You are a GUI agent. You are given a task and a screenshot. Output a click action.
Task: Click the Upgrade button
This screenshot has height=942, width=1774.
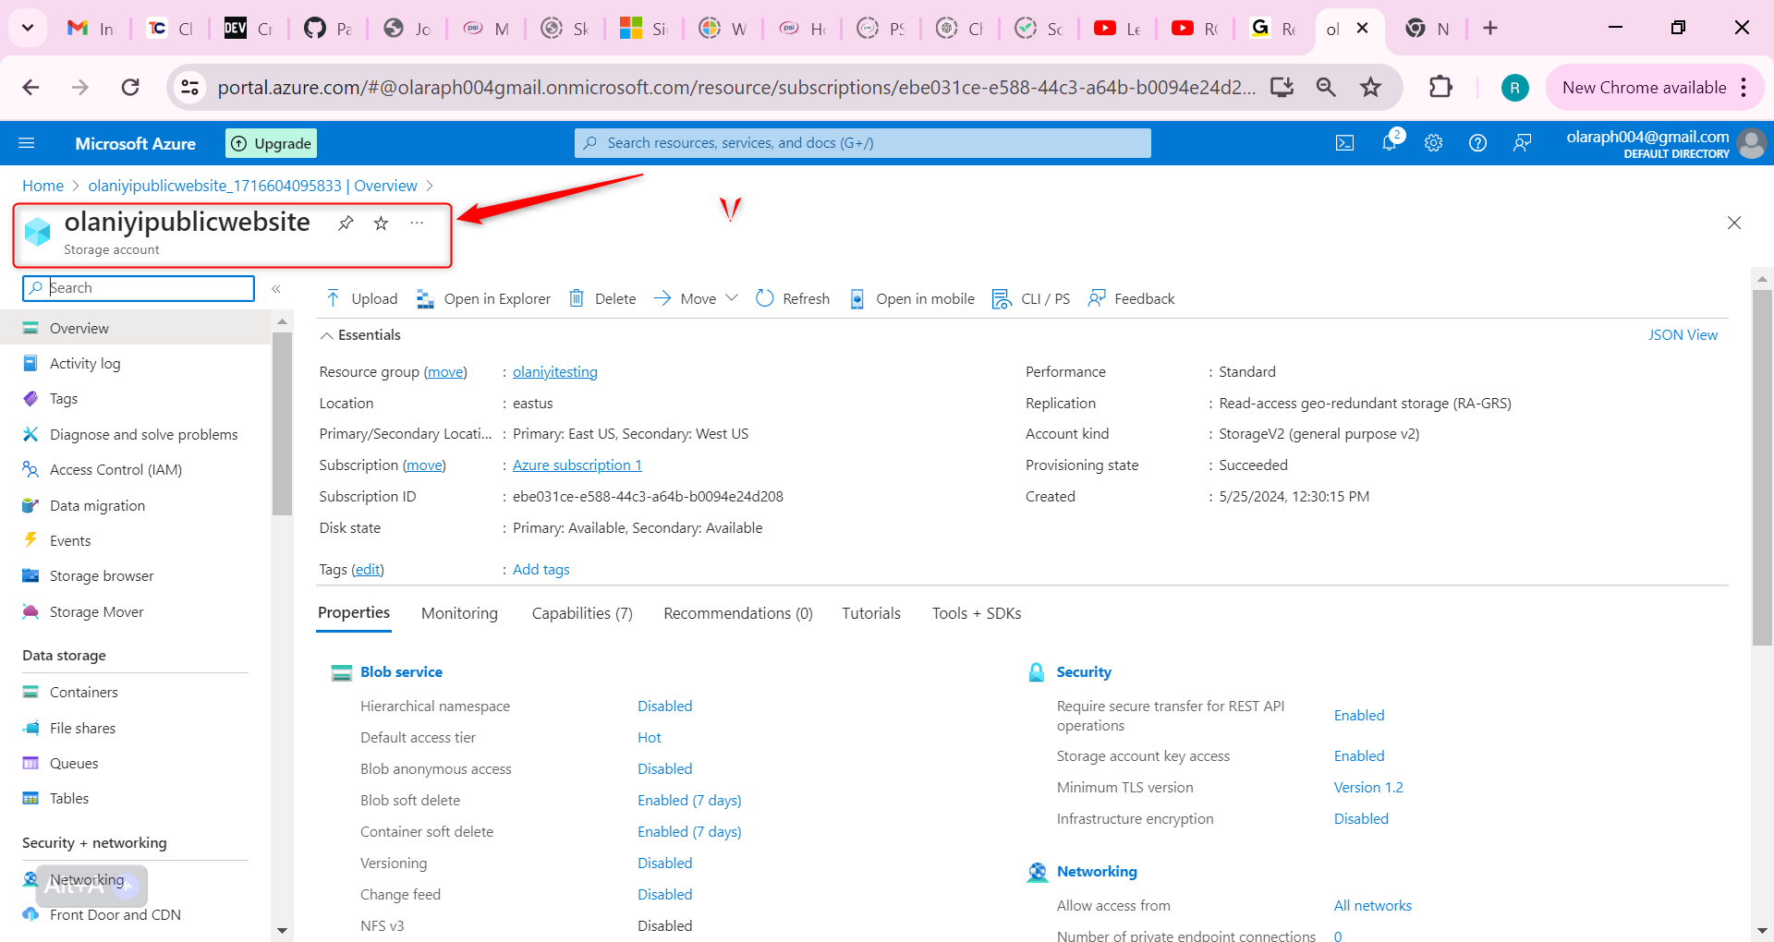pyautogui.click(x=272, y=143)
